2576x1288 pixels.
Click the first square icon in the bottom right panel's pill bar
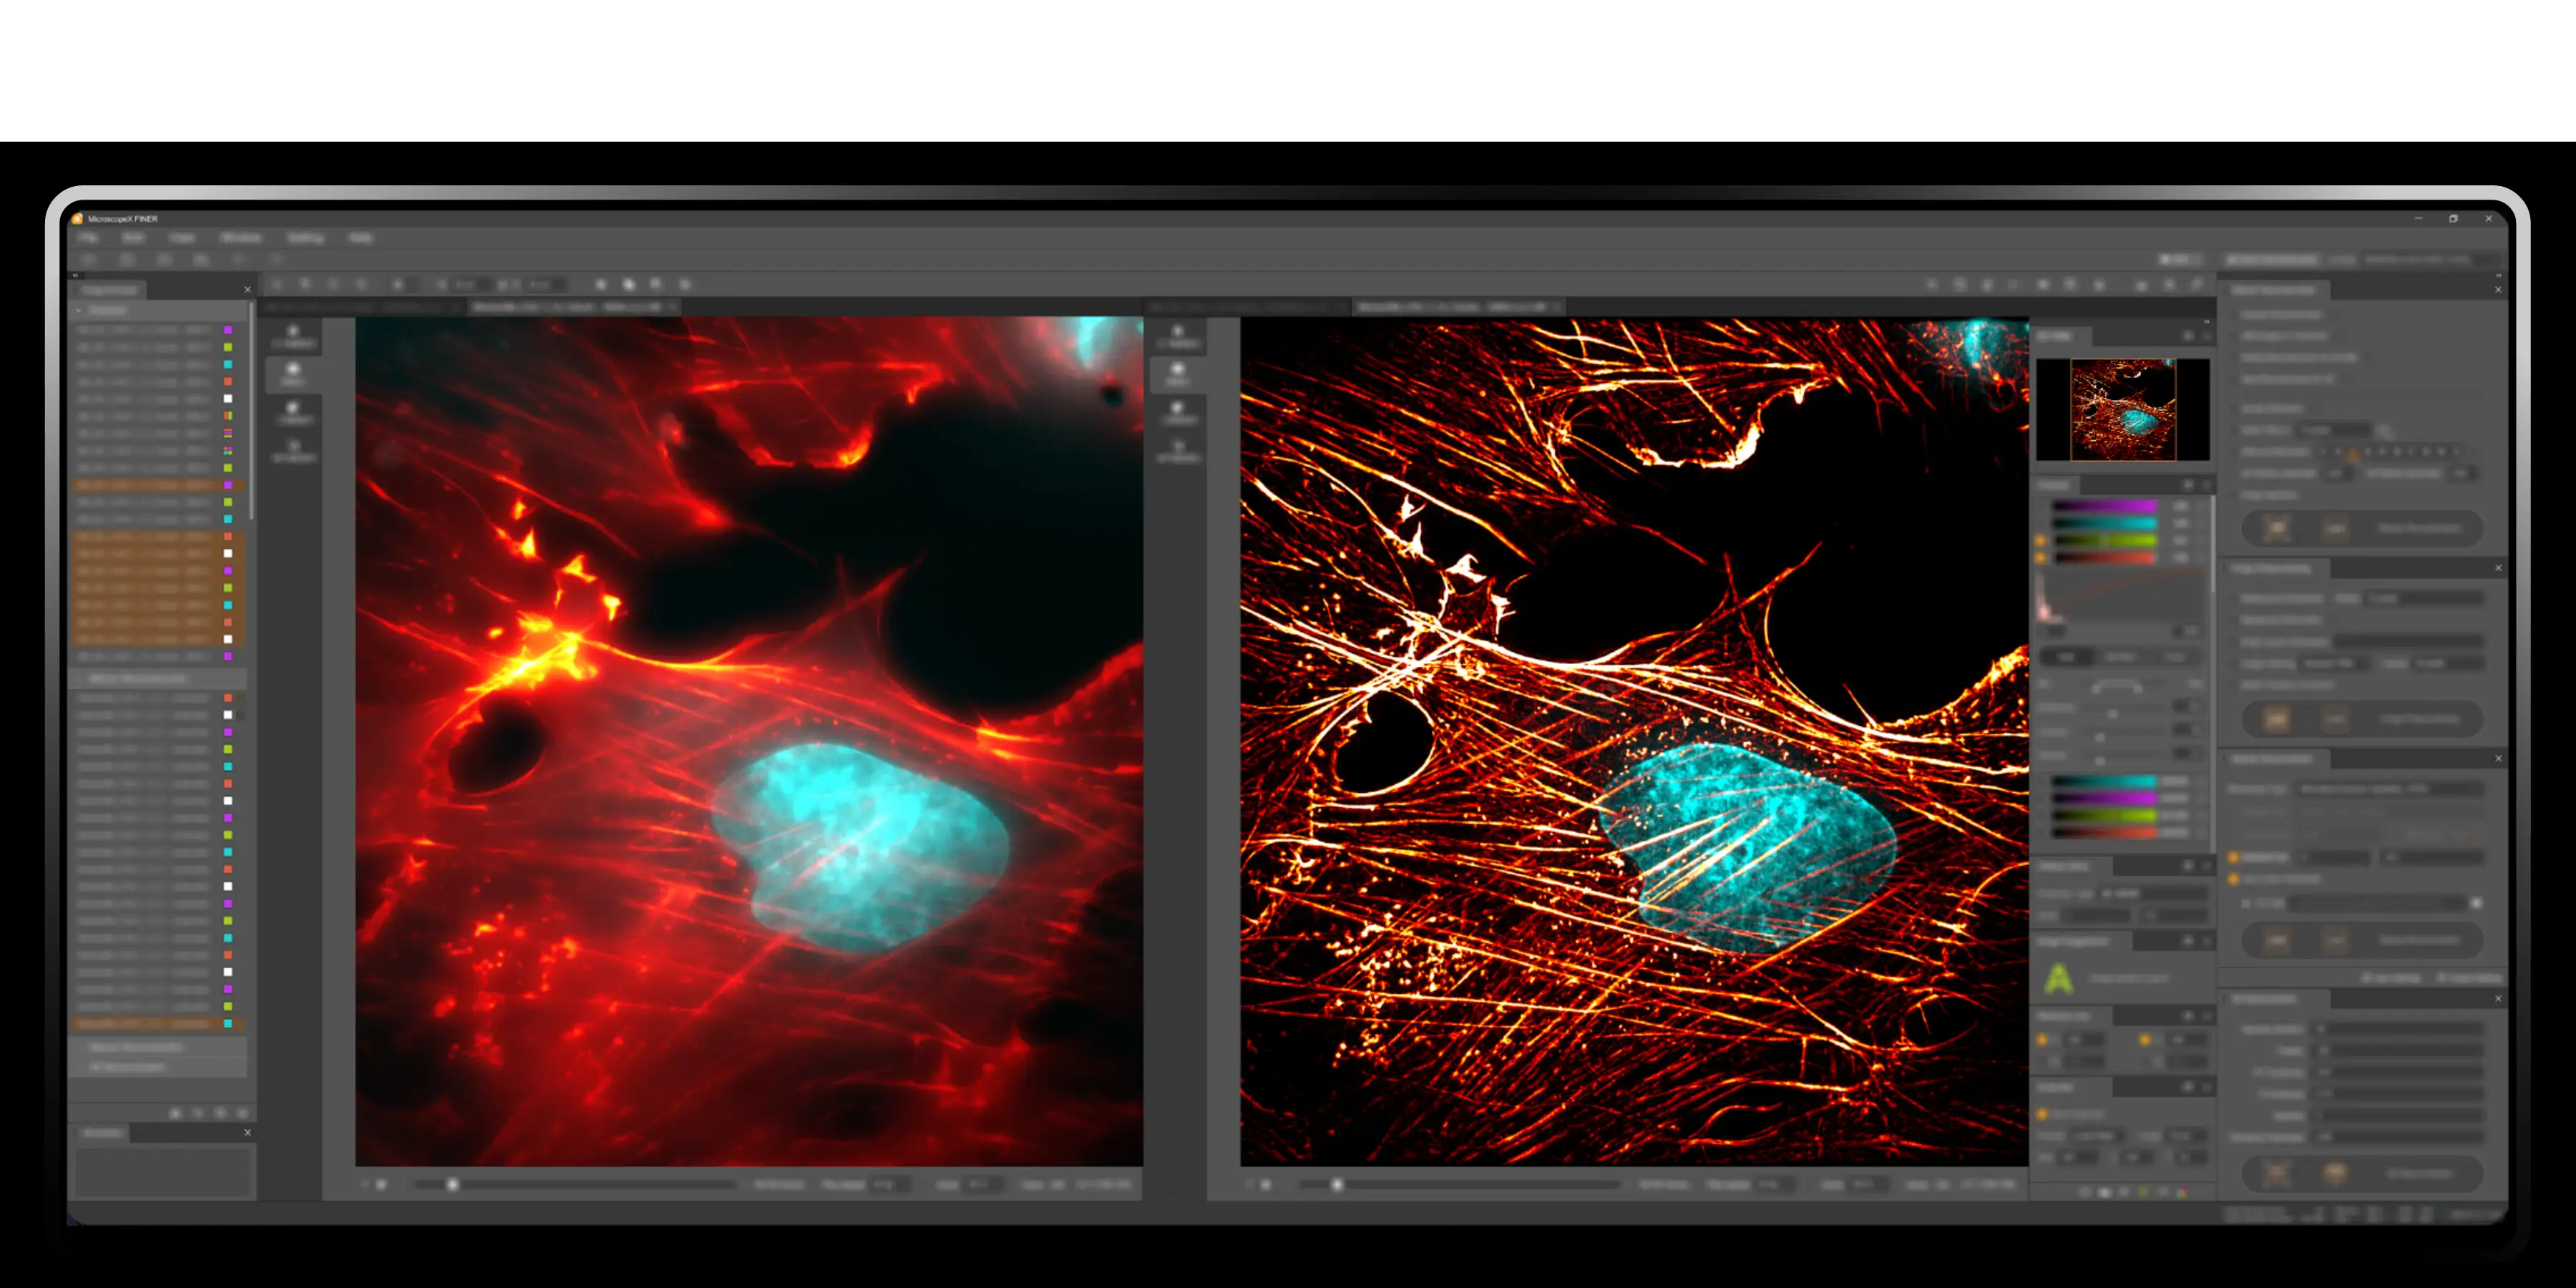2277,1173
